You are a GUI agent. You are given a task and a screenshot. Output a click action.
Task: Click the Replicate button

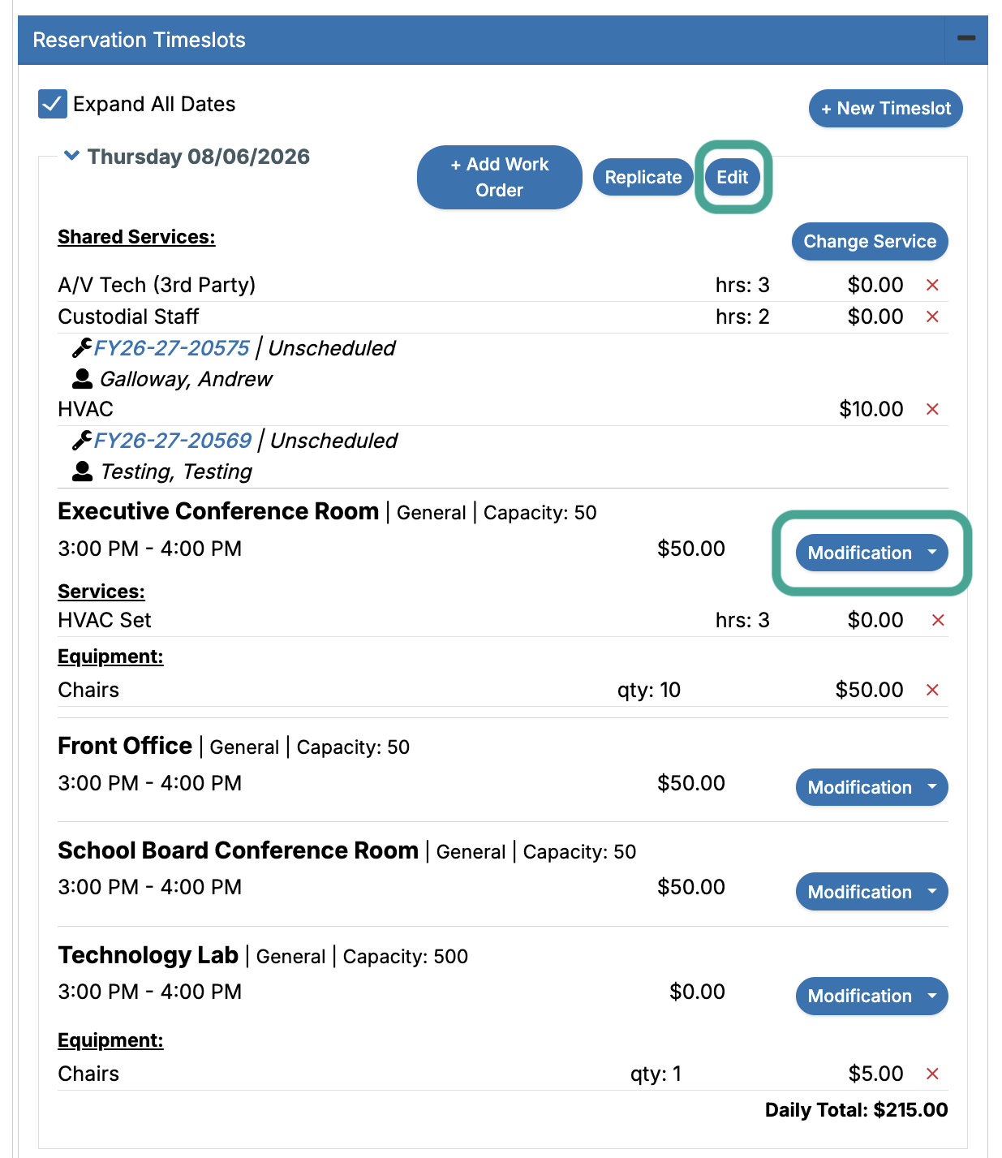(643, 177)
